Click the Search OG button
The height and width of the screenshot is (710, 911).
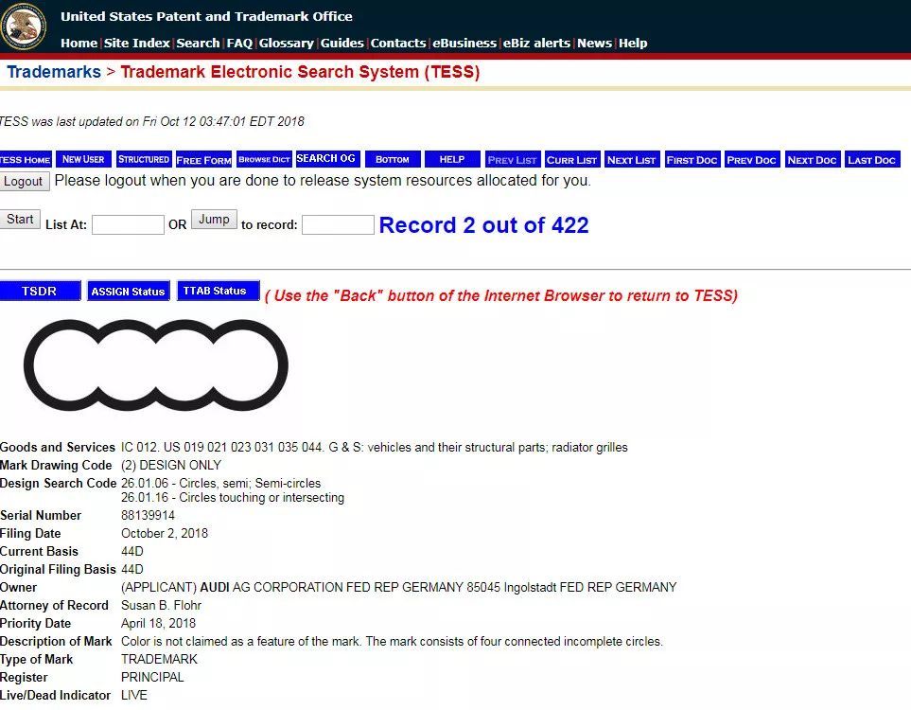pyautogui.click(x=327, y=159)
